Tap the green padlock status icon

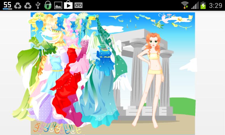click(x=48, y=5)
